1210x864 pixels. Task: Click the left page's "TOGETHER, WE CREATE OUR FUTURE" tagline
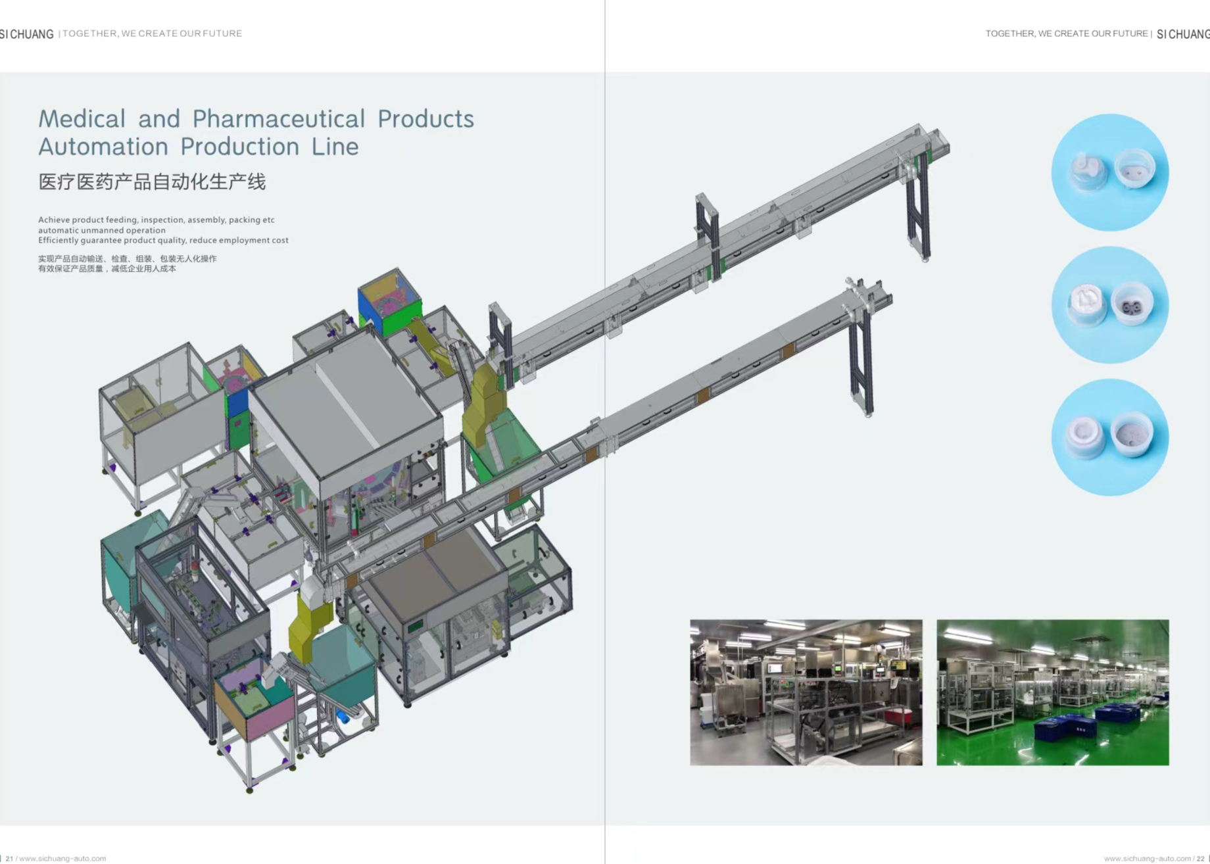pos(152,34)
